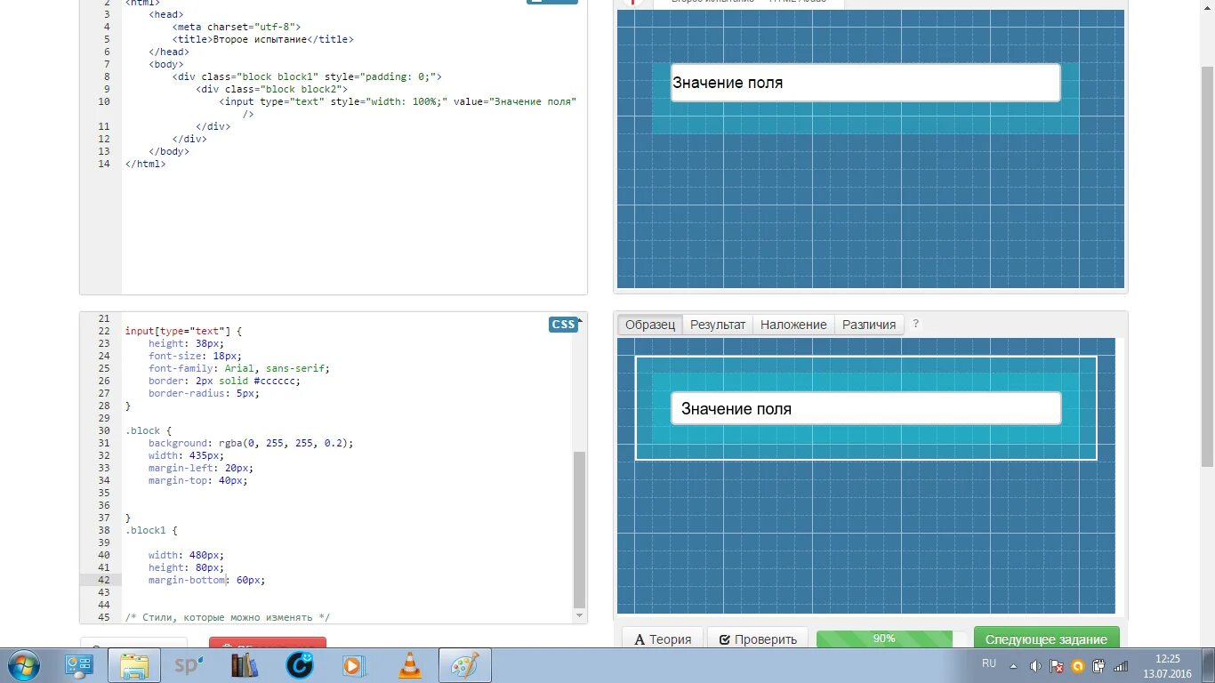The image size is (1215, 683).
Task: Click the volume speaker tray icon
Action: click(1035, 665)
